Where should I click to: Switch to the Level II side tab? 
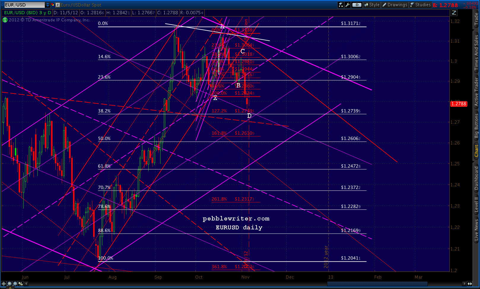476,204
